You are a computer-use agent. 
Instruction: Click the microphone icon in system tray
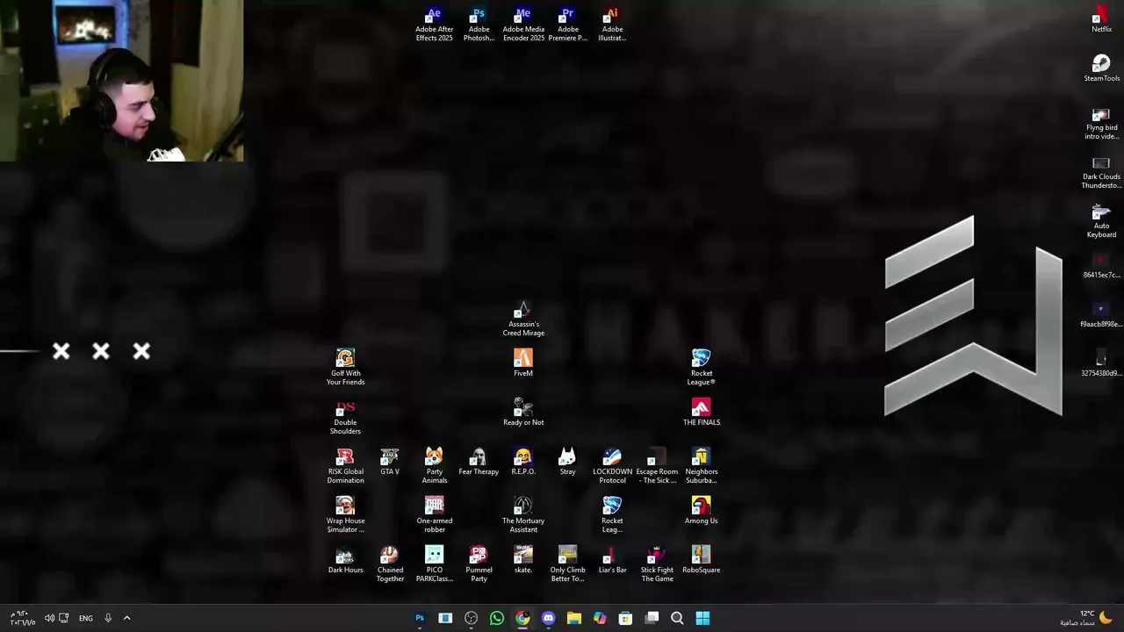coord(108,618)
